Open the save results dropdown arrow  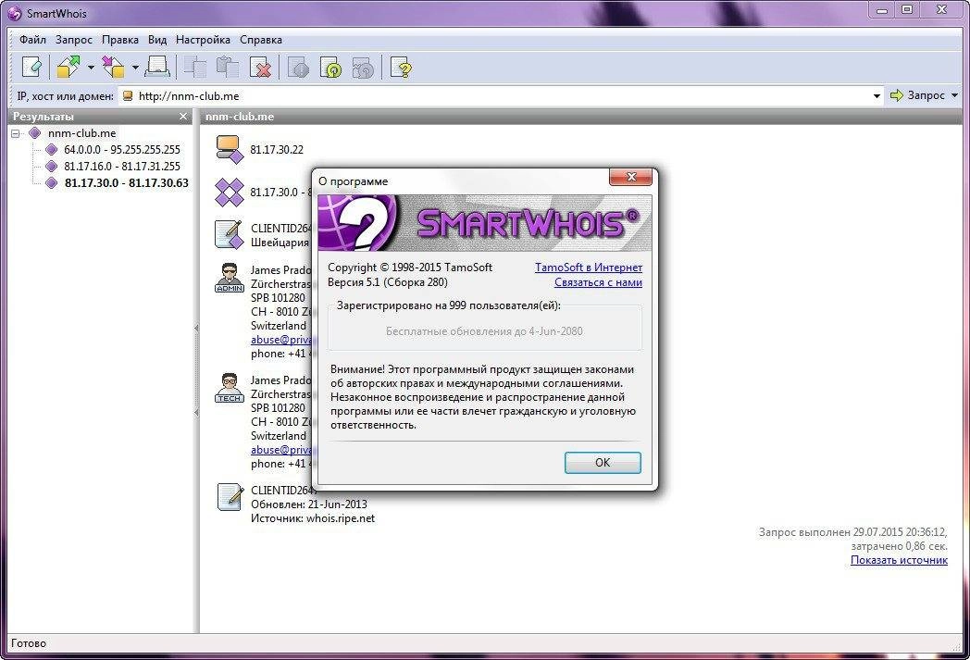pyautogui.click(x=91, y=68)
